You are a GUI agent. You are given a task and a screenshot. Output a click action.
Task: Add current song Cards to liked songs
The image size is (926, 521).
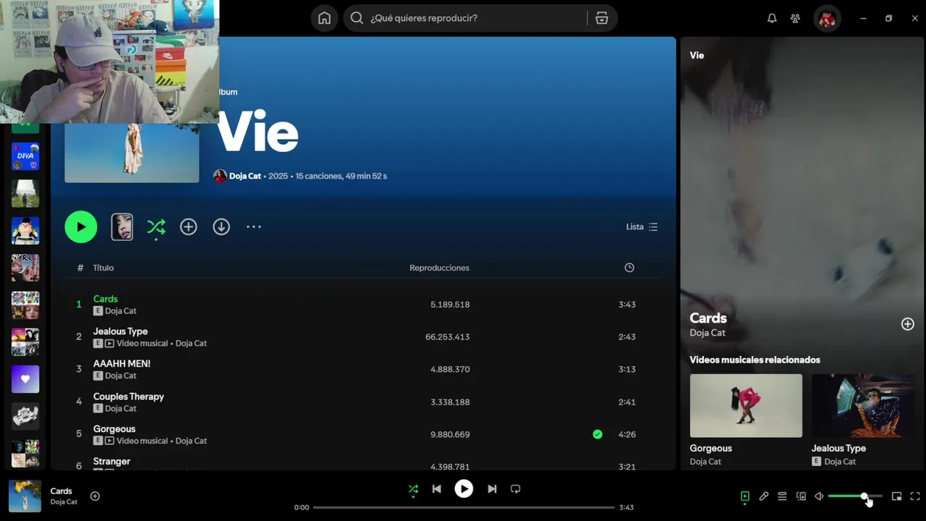pos(95,496)
